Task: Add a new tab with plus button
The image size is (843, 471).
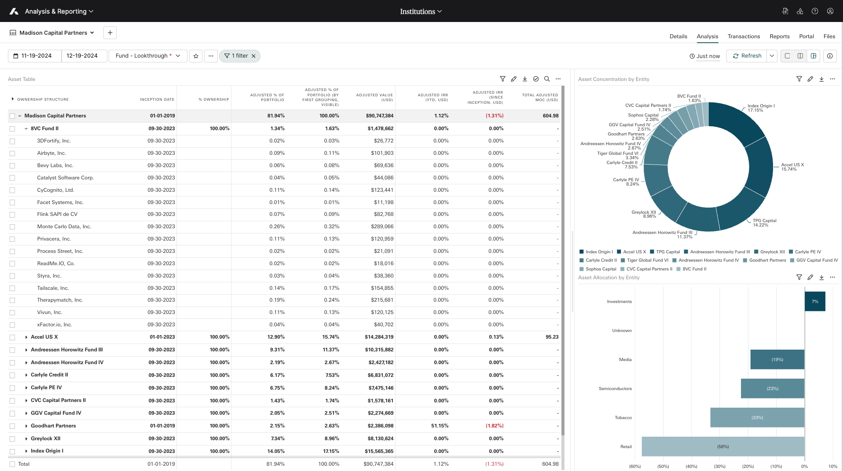Action: [110, 33]
